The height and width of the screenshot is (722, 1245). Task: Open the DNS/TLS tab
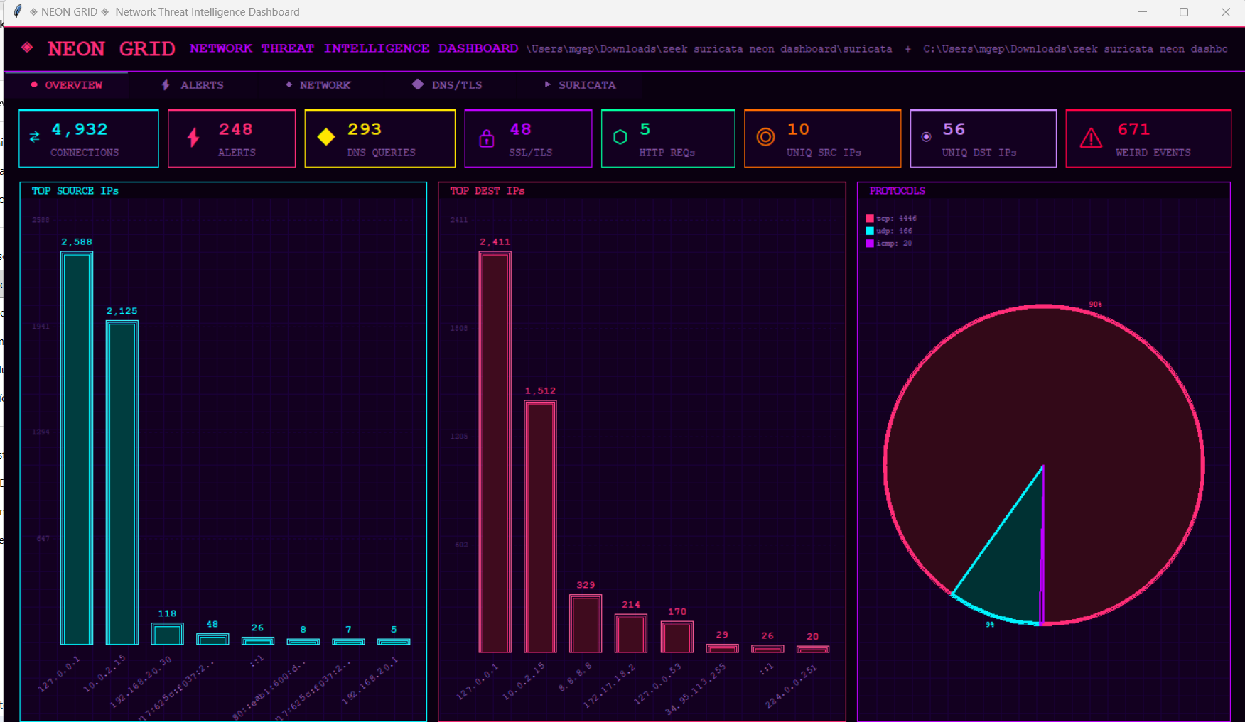coord(455,84)
